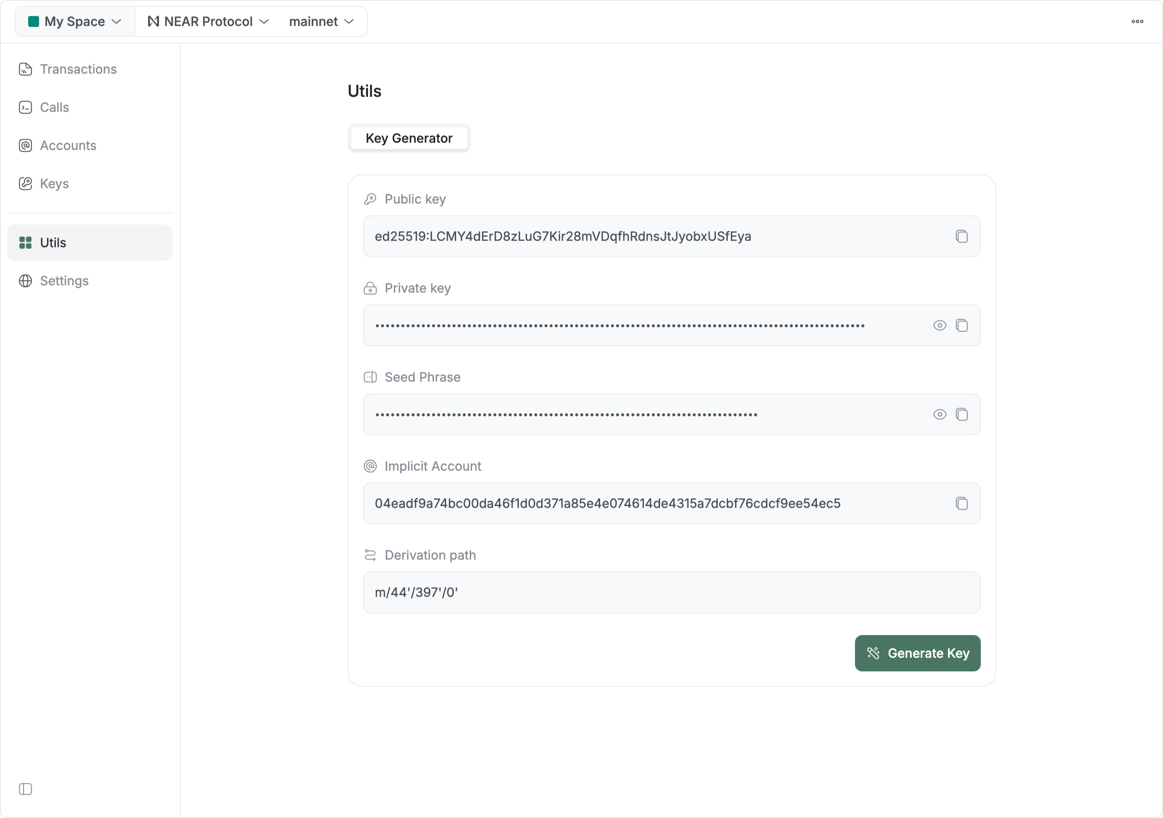
Task: Open the Accounts page
Action: 68,145
